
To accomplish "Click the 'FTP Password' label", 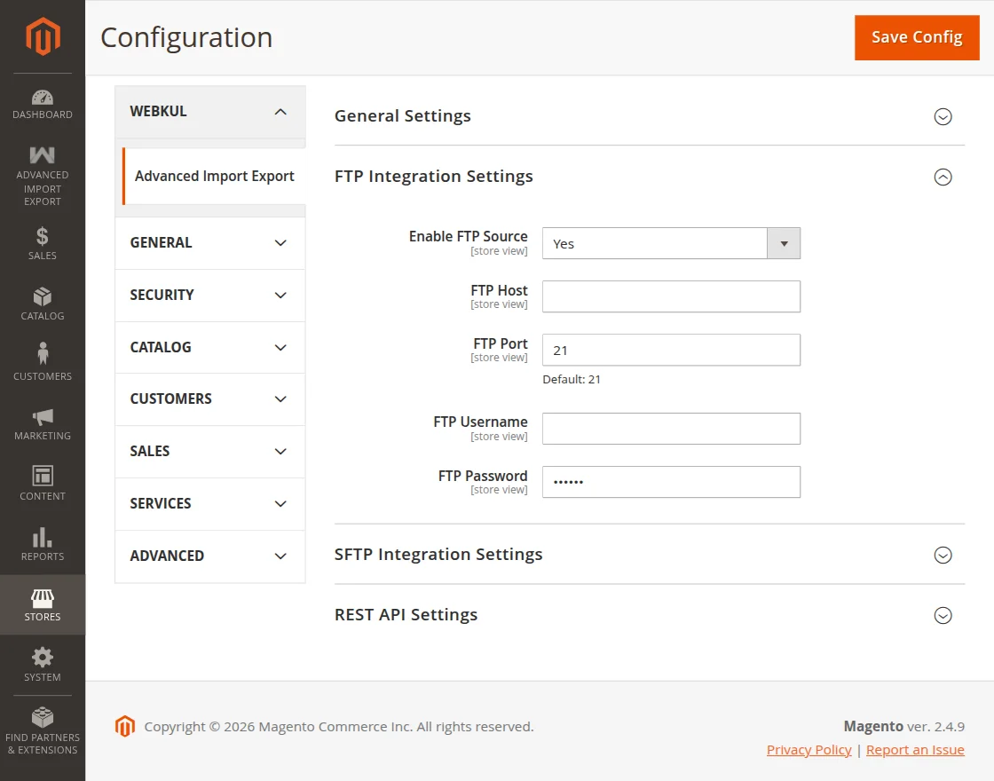I will click(483, 476).
